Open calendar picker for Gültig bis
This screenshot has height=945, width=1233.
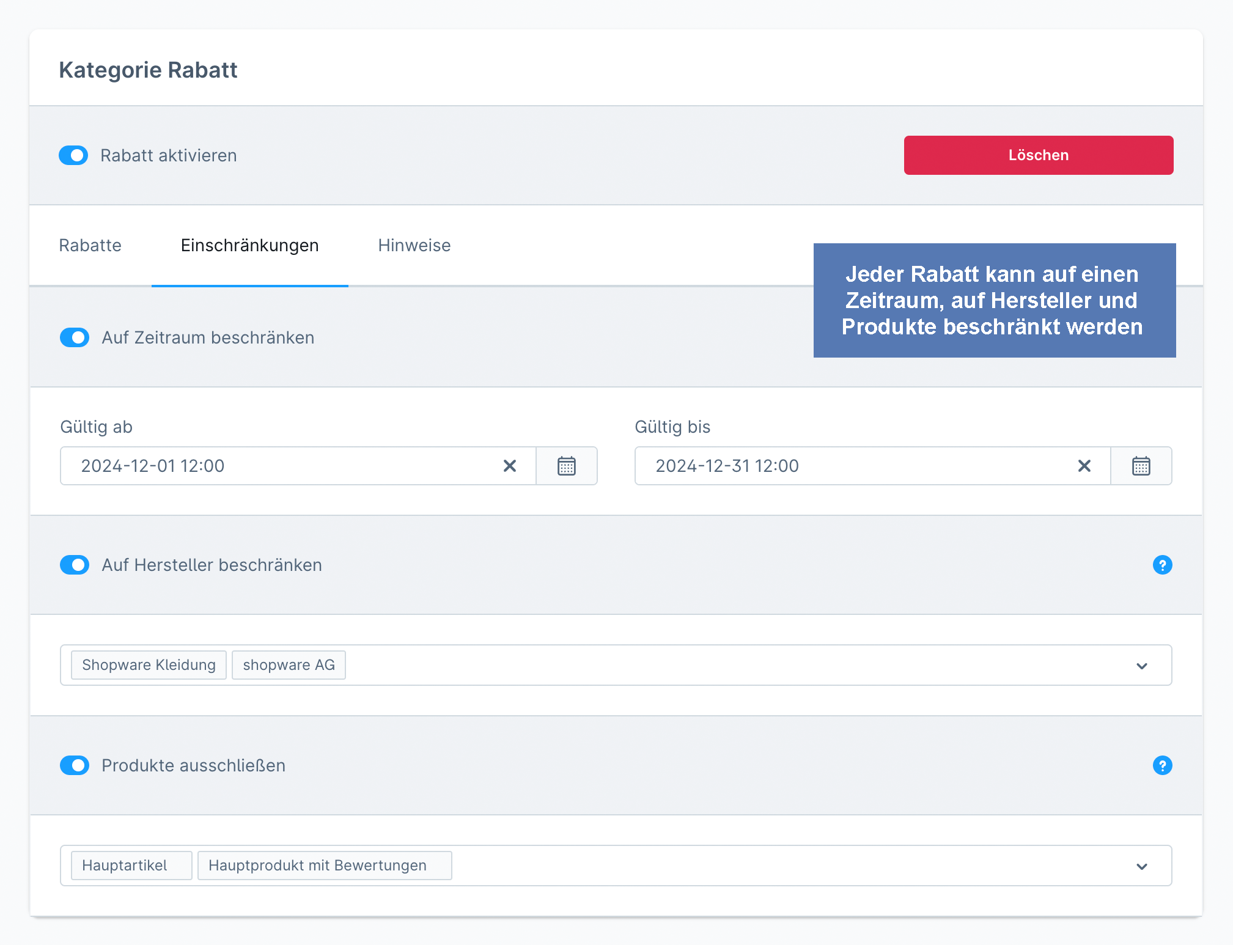pyautogui.click(x=1141, y=466)
